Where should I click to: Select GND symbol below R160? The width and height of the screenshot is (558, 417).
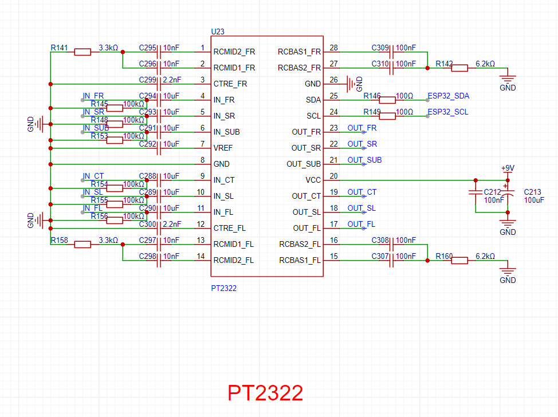coord(508,273)
